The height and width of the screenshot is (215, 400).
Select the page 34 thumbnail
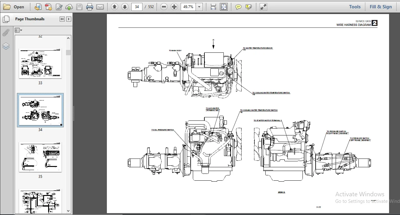click(40, 110)
